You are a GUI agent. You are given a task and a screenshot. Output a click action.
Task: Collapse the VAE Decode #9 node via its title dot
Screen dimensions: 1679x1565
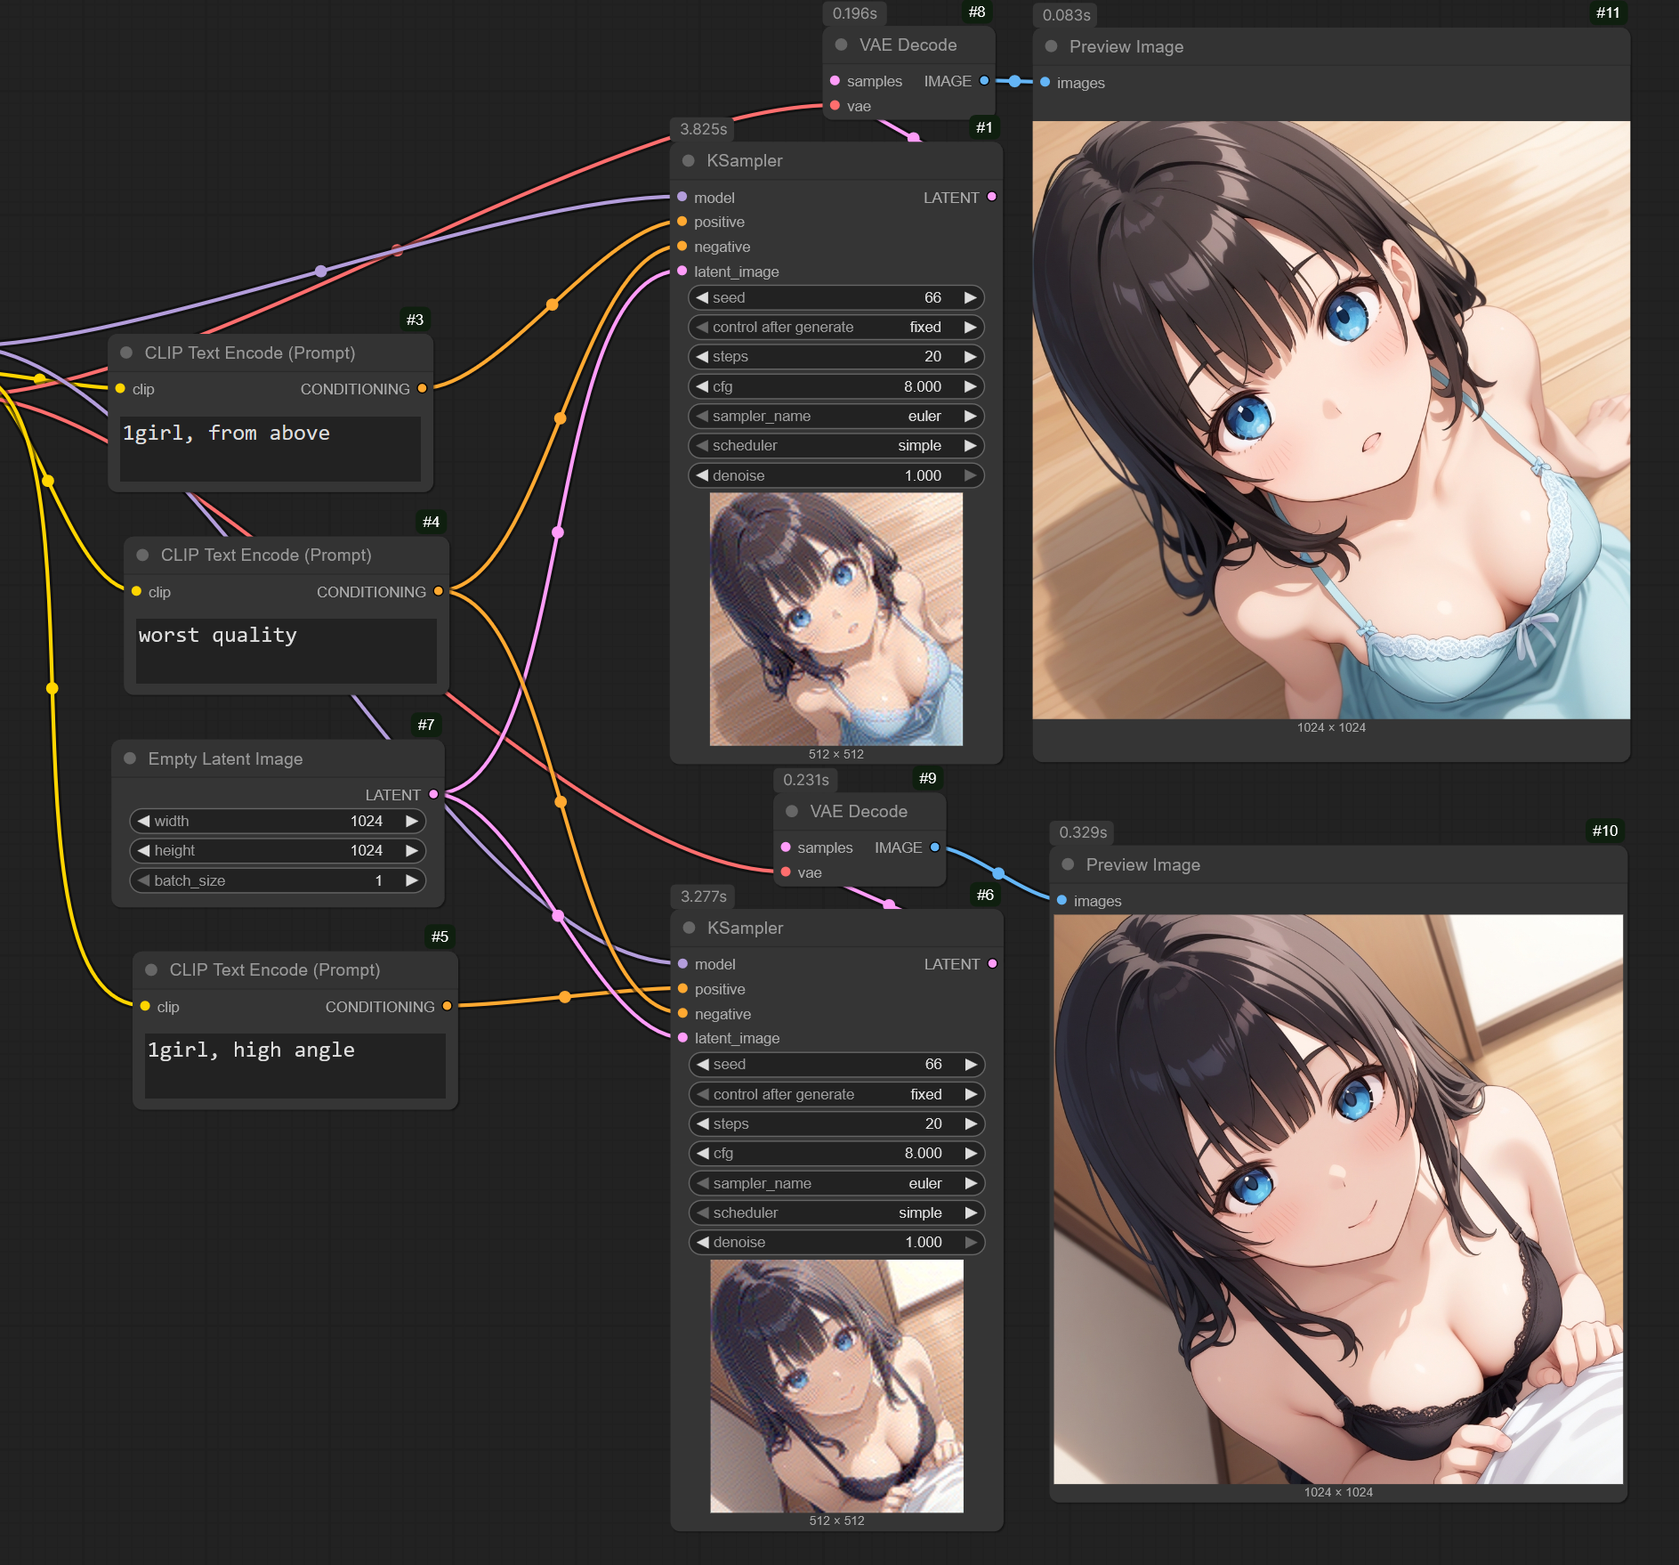click(x=792, y=811)
